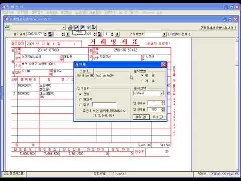Close the 인쇄 dialog with the X button
This screenshot has width=241, height=181.
pyautogui.click(x=164, y=65)
